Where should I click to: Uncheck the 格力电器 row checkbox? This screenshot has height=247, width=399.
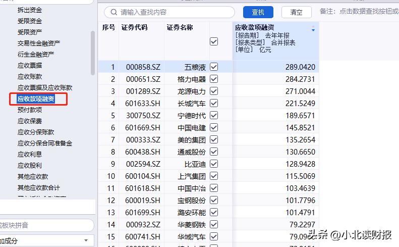[214, 79]
